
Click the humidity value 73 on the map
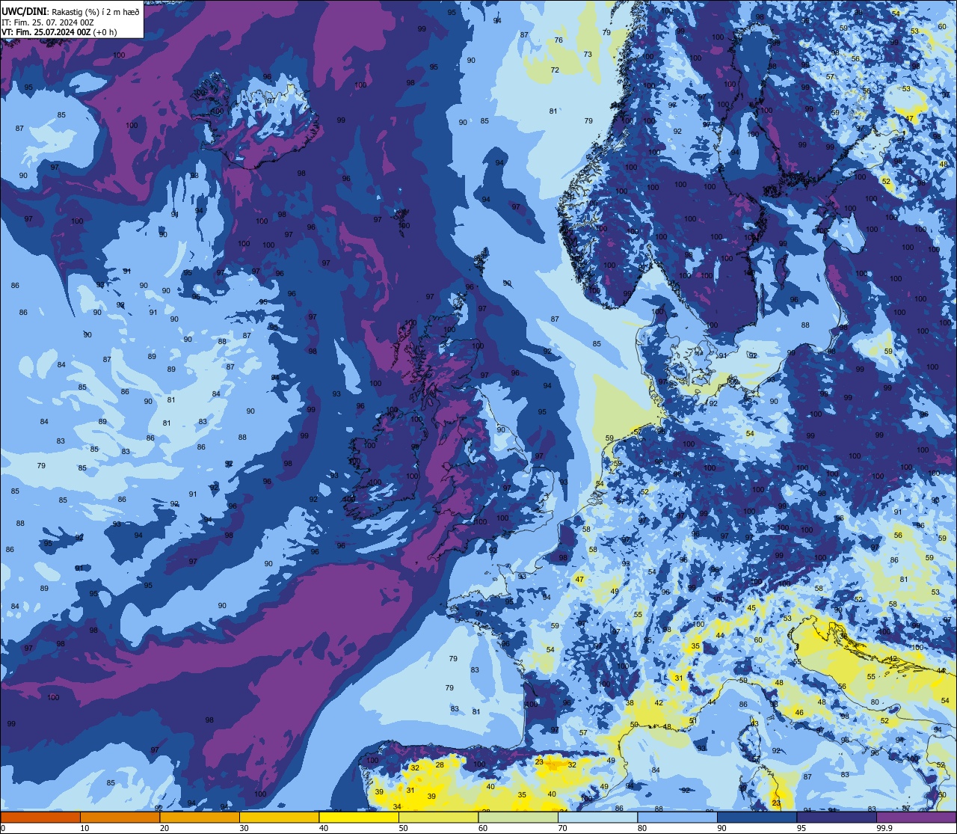point(588,55)
